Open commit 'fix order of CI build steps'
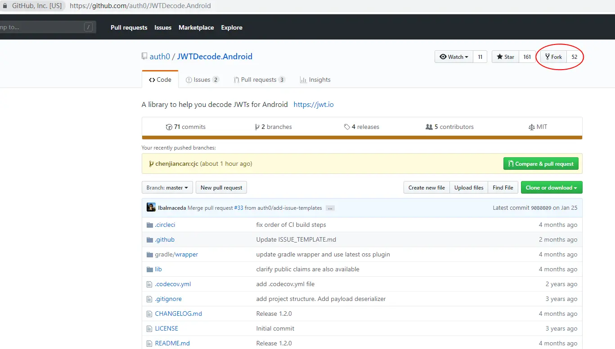615x349 pixels. coord(291,225)
